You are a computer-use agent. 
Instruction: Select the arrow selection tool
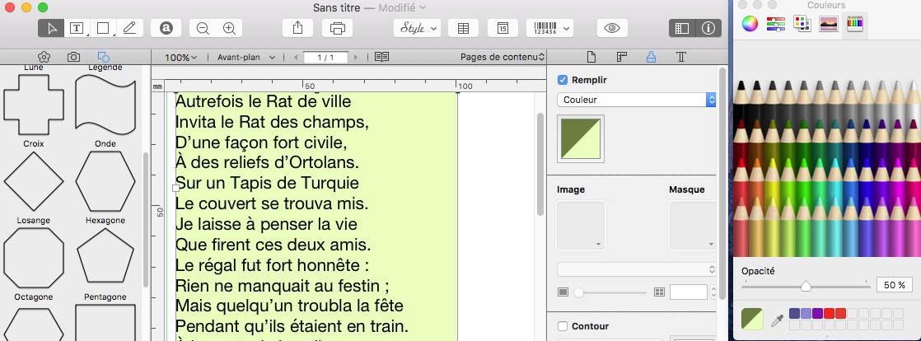coord(52,28)
